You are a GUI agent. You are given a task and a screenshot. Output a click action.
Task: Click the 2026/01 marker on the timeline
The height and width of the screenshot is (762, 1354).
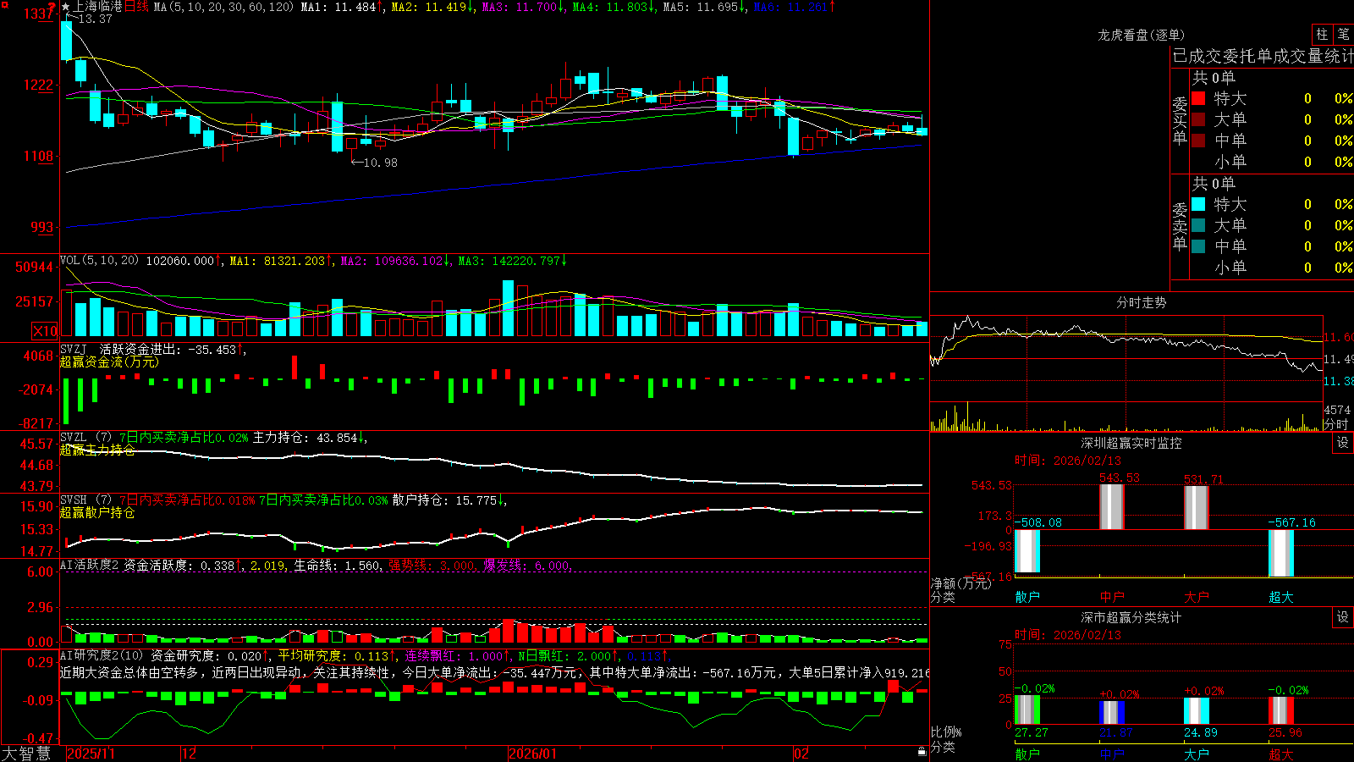(x=533, y=754)
